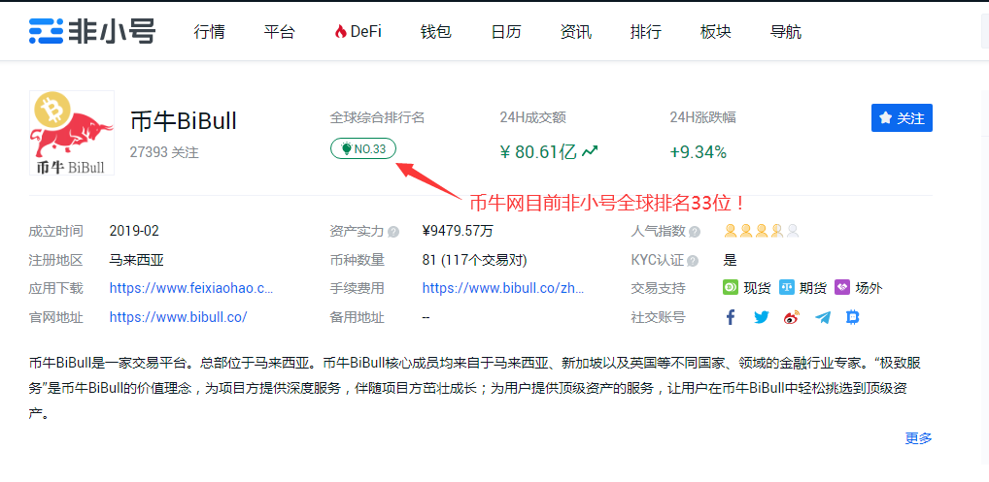Open the Twitter social account
989x482 pixels.
pyautogui.click(x=762, y=317)
